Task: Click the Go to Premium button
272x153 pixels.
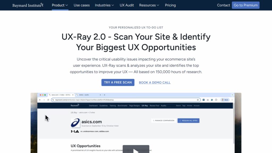Action: tap(245, 5)
